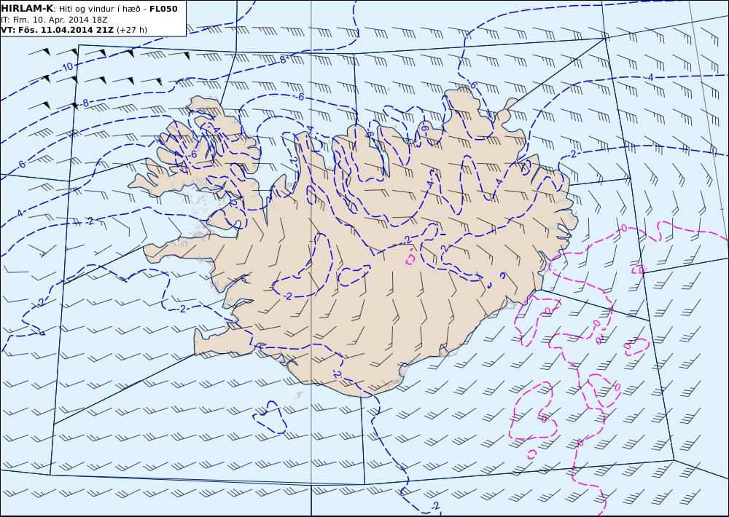Click the -4 isotherm label in far northeast
The width and height of the screenshot is (729, 517).
point(650,78)
